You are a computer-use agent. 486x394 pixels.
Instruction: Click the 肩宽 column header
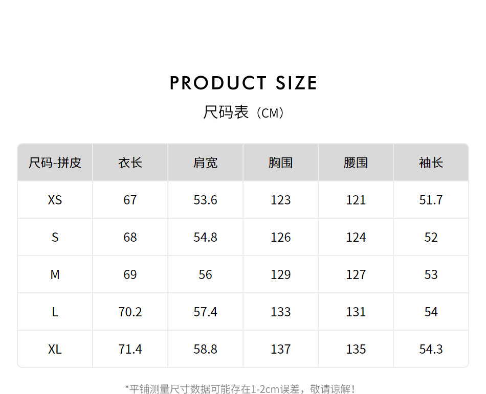205,163
